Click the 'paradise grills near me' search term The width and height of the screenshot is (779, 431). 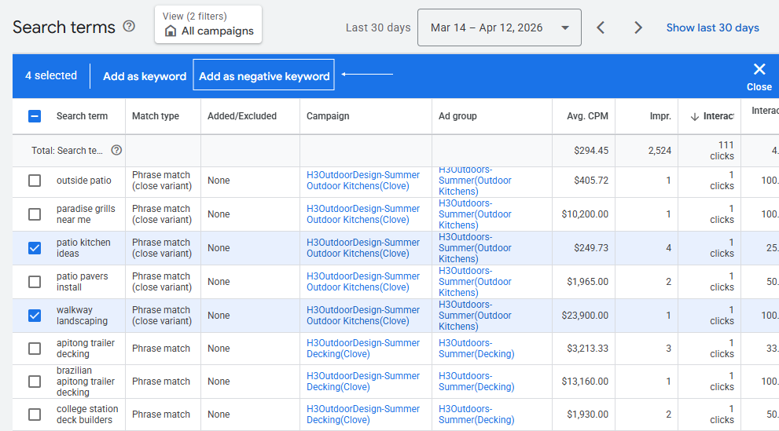tap(86, 214)
